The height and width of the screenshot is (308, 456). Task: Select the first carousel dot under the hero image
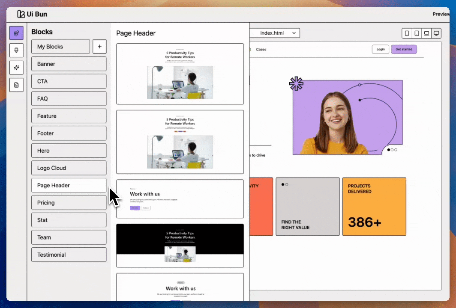(389, 150)
